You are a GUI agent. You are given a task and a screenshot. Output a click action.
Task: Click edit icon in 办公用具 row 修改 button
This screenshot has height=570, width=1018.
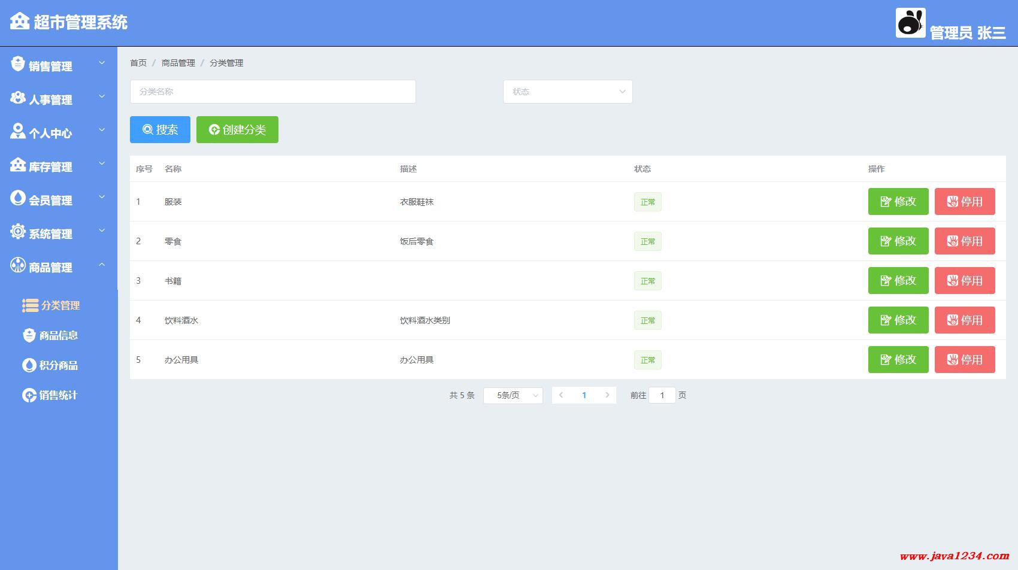coord(886,360)
